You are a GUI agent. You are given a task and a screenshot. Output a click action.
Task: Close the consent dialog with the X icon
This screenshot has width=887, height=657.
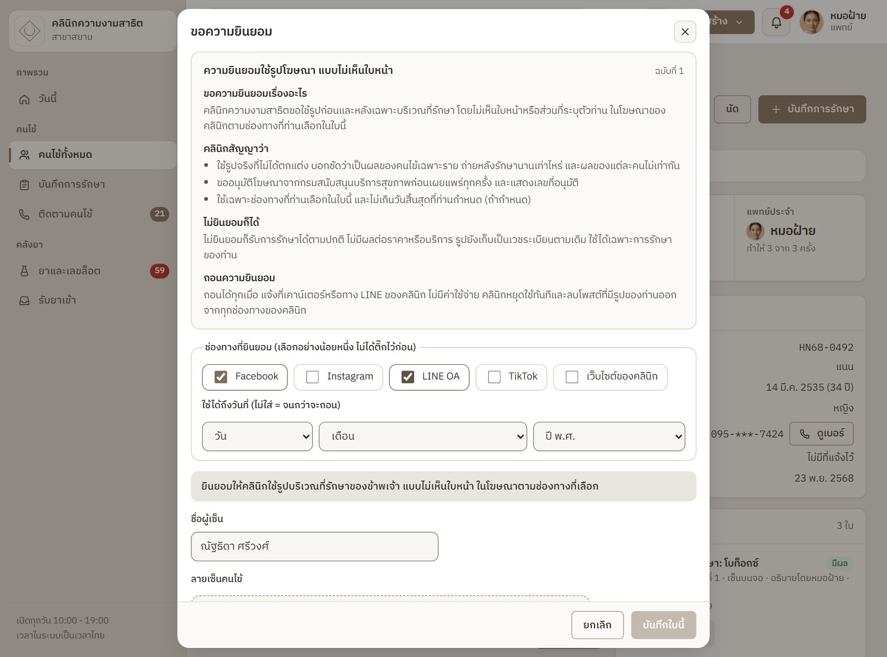pos(685,32)
